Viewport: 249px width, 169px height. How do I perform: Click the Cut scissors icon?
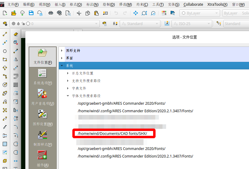79,13
